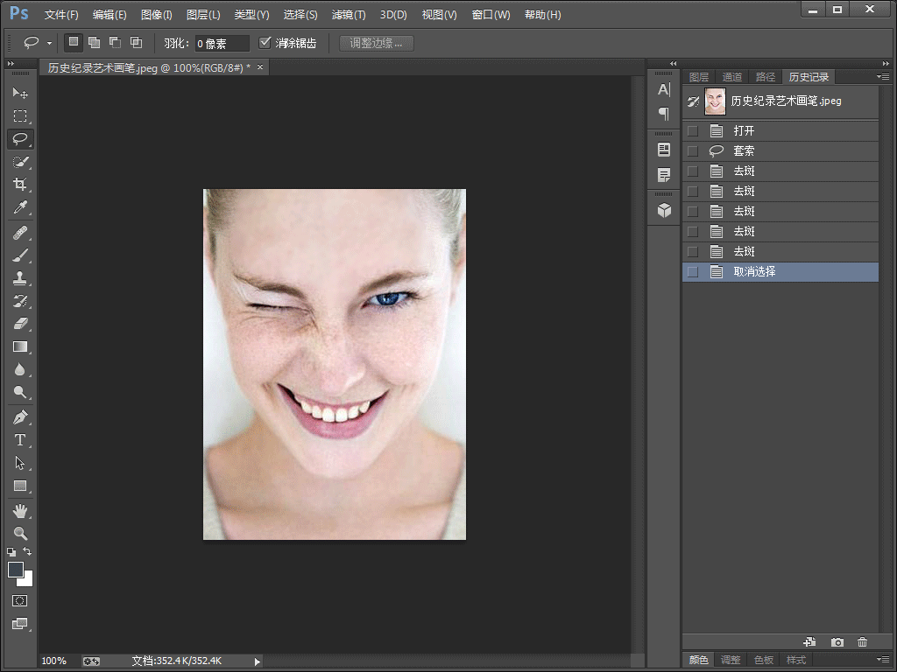Viewport: 897px width, 672px height.
Task: Select the Crop tool
Action: coord(20,184)
